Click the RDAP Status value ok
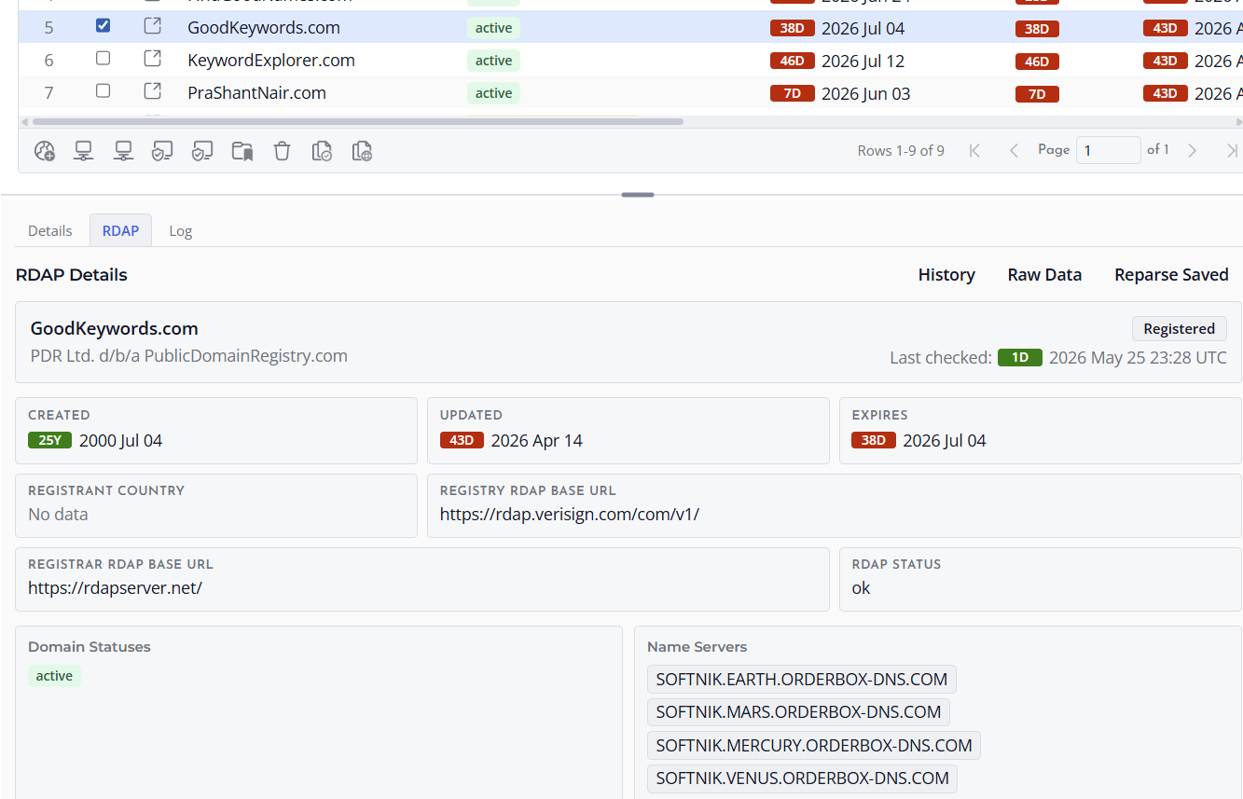This screenshot has width=1243, height=799. 861,587
